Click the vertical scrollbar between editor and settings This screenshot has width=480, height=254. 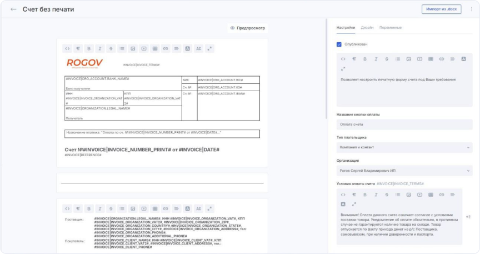[326, 69]
